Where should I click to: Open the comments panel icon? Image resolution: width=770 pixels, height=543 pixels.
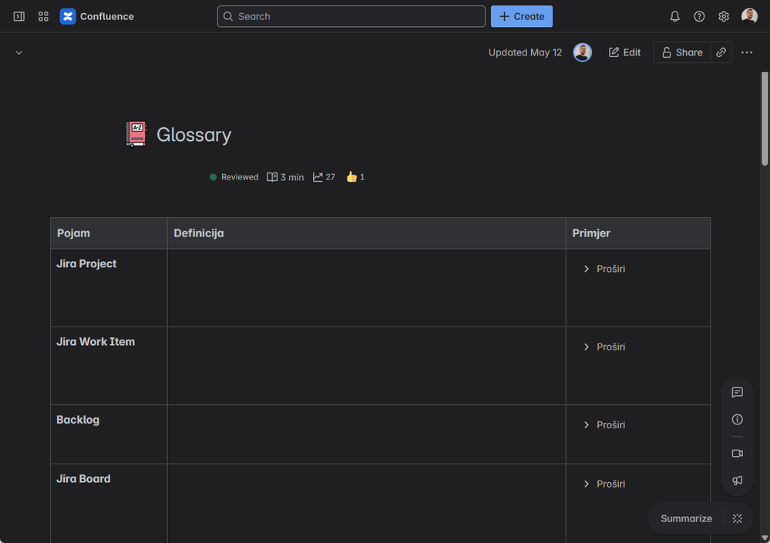pos(737,392)
